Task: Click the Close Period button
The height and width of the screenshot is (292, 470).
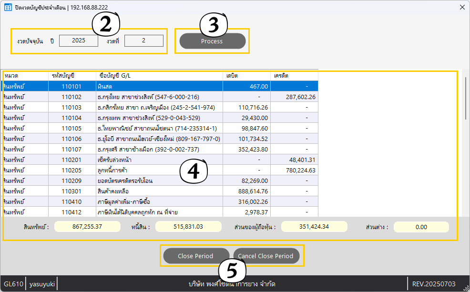Action: coord(196,256)
